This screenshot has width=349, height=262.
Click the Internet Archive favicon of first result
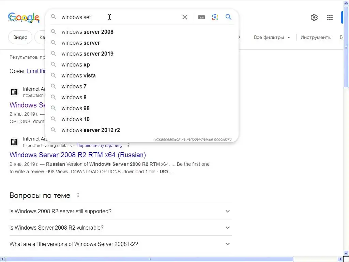click(x=14, y=92)
